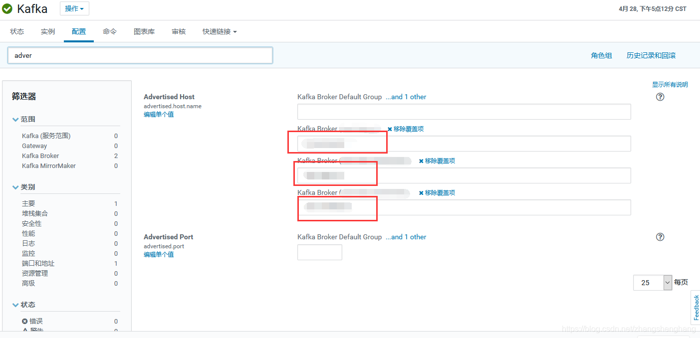Collapse the 类别 filter section
Screen dimensions: 700x338
coord(24,187)
